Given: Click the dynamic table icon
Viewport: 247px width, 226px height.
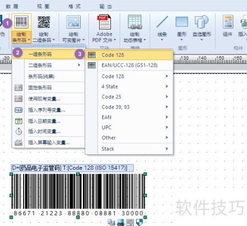Looking at the screenshot, I should point(135,22).
